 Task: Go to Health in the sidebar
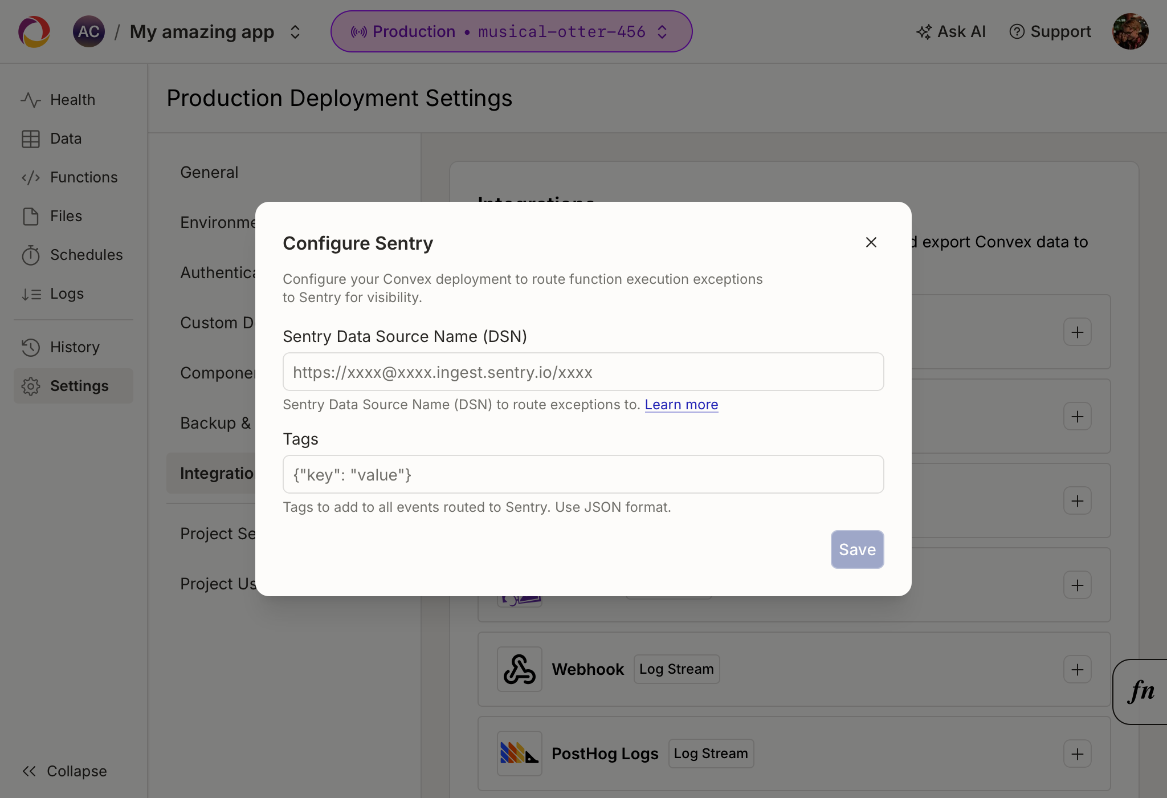[x=74, y=100]
